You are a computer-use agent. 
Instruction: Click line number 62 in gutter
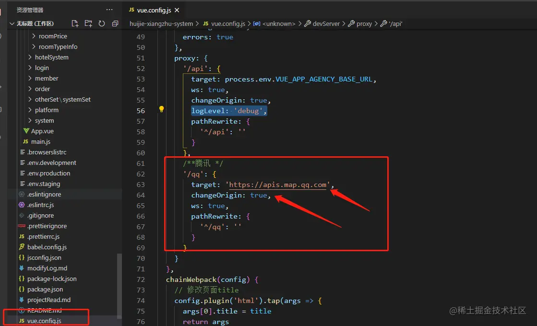coord(141,174)
